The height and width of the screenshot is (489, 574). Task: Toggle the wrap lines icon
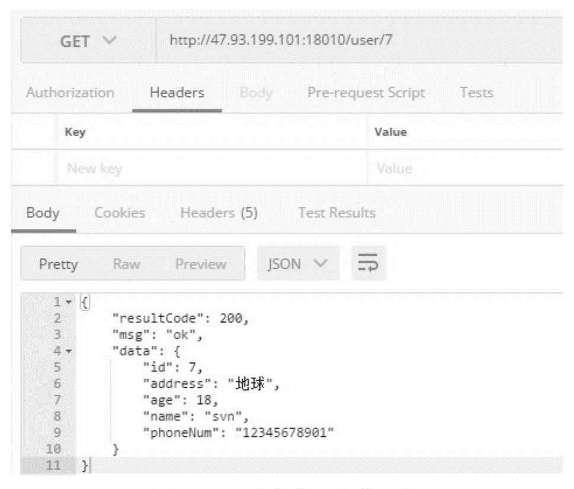coord(370,263)
